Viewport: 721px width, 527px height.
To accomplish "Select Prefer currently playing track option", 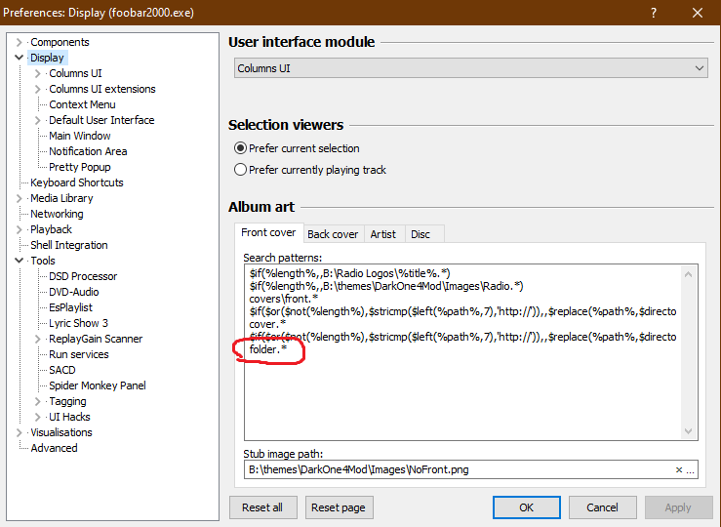I will click(x=241, y=170).
